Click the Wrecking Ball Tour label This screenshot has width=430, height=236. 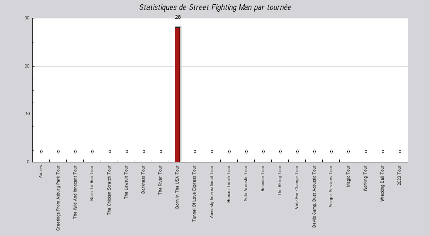tap(382, 184)
